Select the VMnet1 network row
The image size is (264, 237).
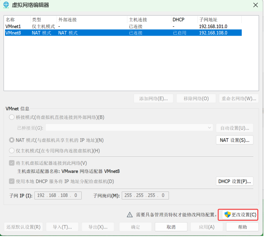click(x=123, y=26)
